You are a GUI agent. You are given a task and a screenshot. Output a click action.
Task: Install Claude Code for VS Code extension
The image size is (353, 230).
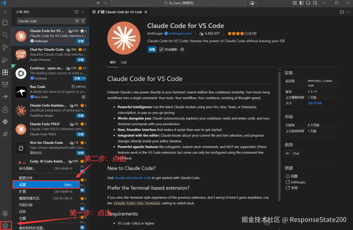pos(152,49)
